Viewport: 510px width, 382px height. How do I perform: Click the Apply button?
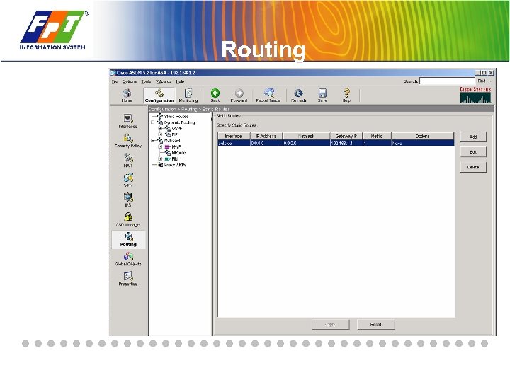(x=331, y=324)
